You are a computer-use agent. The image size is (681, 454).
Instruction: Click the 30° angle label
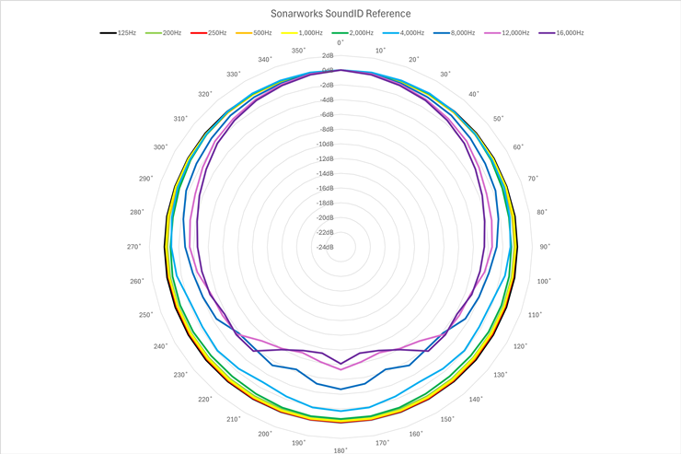point(445,74)
